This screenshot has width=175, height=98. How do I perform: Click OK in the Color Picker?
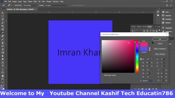pyautogui.click(x=160, y=39)
